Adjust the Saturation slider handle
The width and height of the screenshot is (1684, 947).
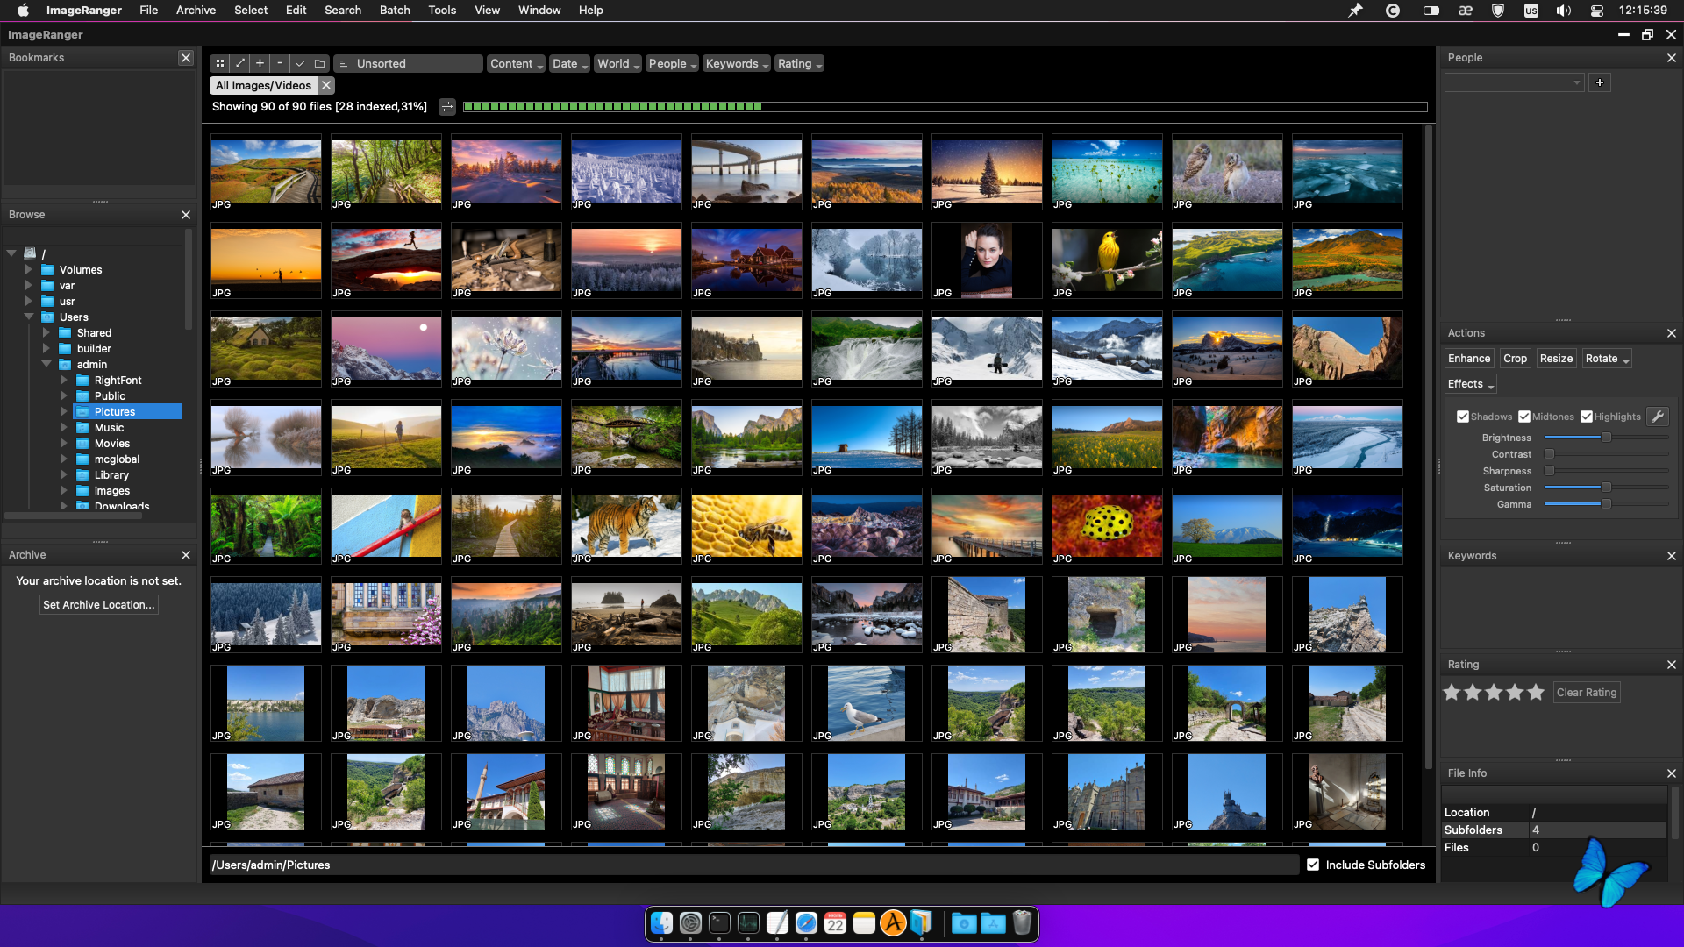pyautogui.click(x=1606, y=488)
